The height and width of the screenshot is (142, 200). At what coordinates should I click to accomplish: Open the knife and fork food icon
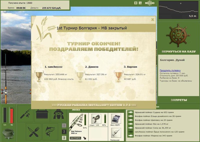click(x=34, y=132)
